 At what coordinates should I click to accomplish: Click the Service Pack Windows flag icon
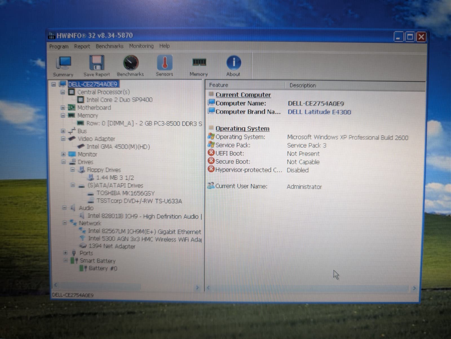[x=211, y=144]
